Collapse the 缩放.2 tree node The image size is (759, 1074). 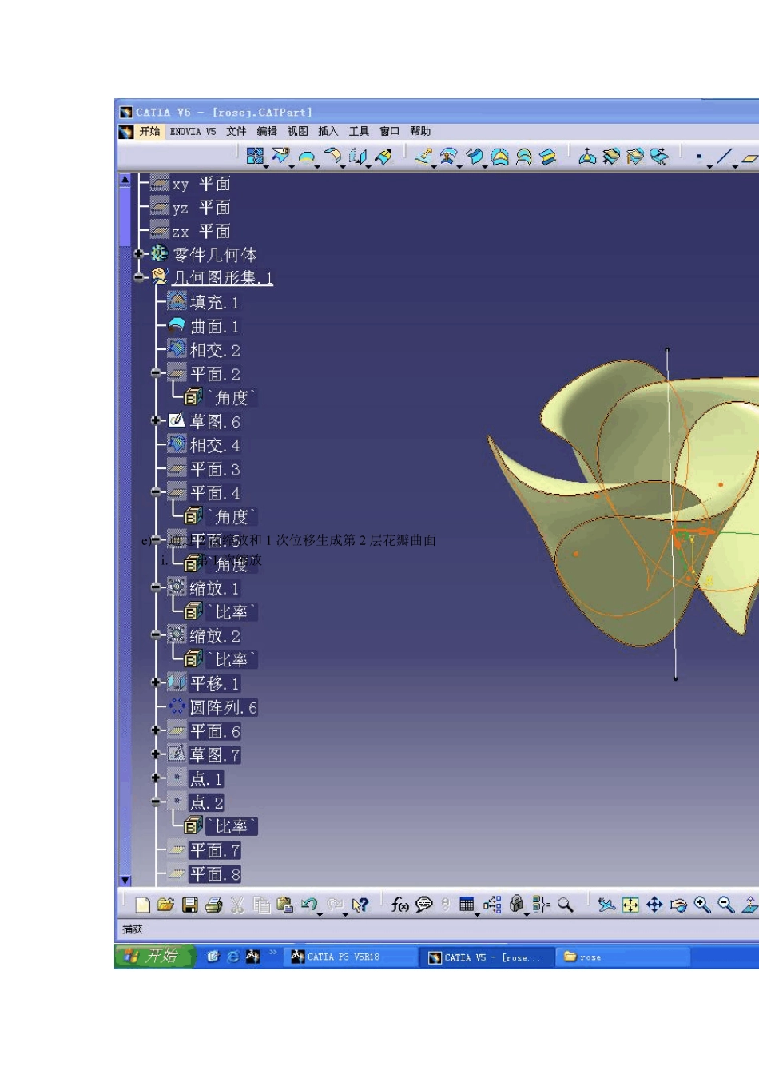(156, 635)
